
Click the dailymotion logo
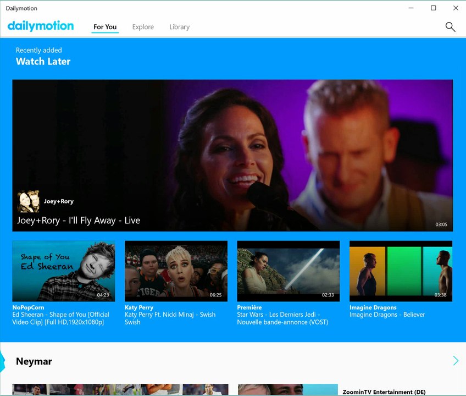coord(41,26)
